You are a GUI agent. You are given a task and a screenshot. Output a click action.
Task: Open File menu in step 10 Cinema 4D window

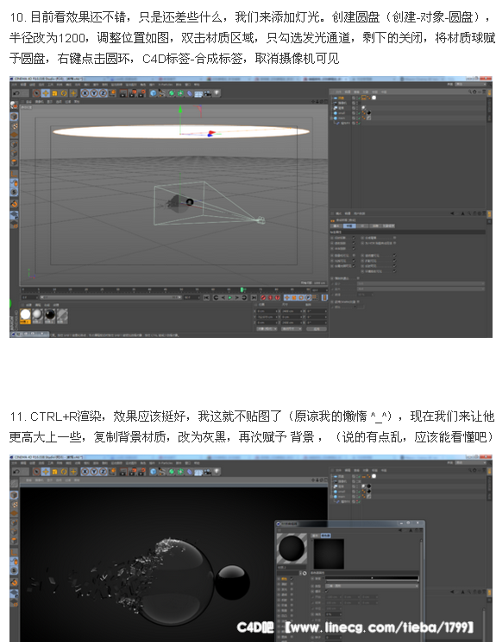pyautogui.click(x=15, y=85)
